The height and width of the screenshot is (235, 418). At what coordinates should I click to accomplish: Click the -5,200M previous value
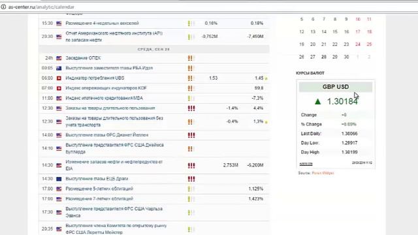(255, 165)
